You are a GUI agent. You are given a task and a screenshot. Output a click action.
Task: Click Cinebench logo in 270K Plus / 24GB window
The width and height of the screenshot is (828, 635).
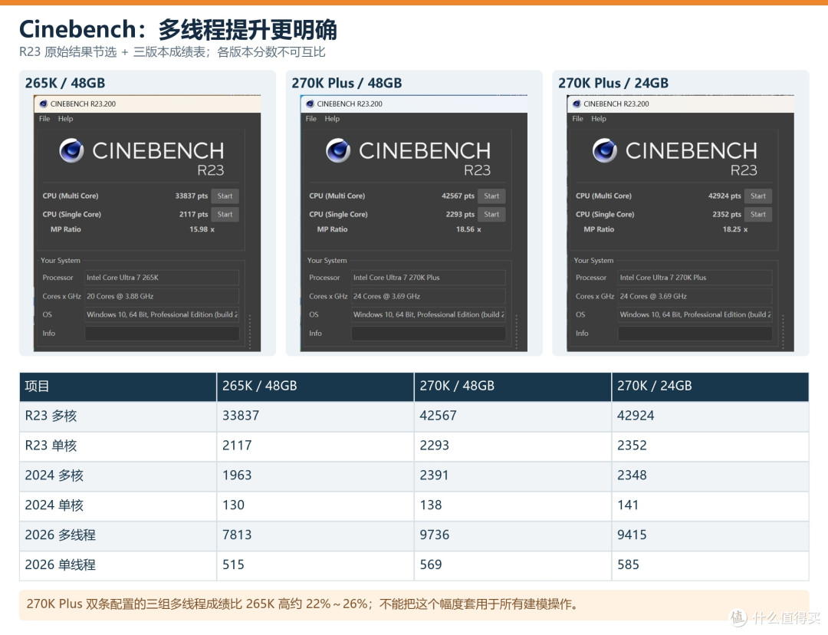point(605,150)
